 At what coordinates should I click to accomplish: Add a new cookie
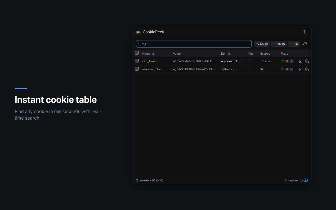pyautogui.click(x=294, y=44)
